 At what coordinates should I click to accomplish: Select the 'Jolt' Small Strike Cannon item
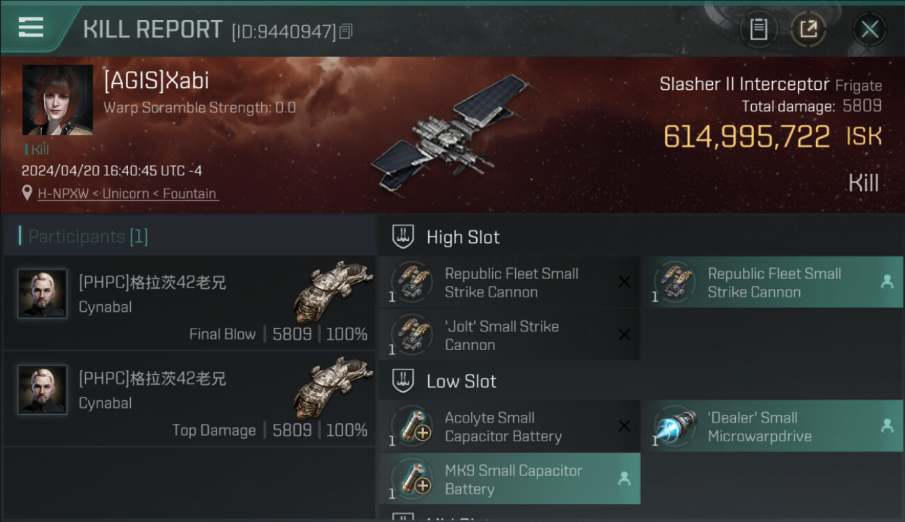[x=509, y=335]
